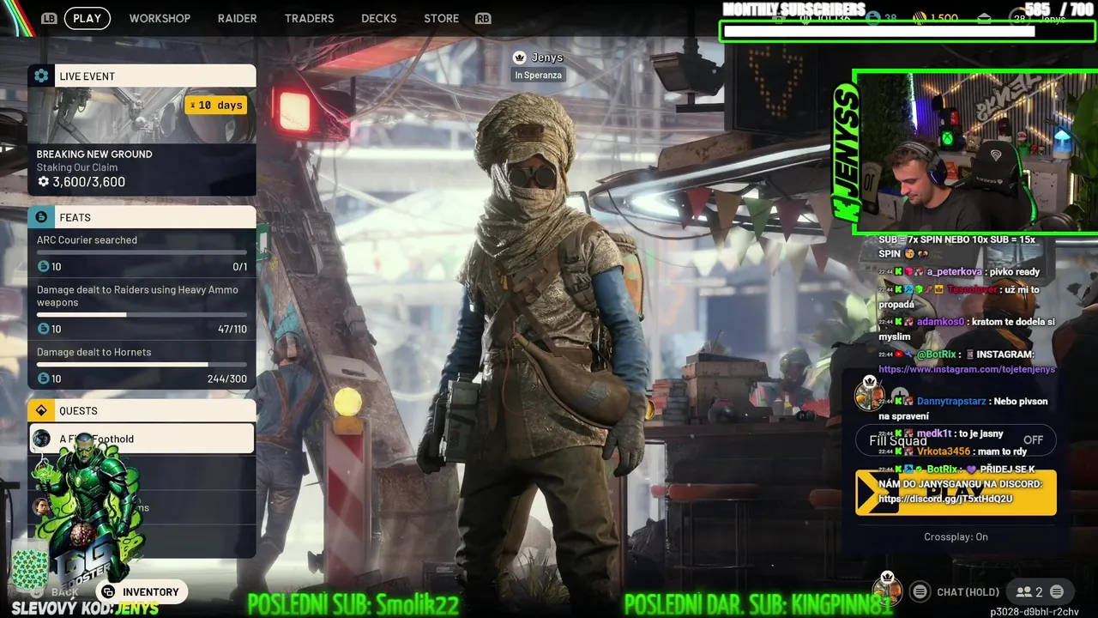1098x618 pixels.
Task: Open the mail envelope icon
Action: tap(984, 18)
